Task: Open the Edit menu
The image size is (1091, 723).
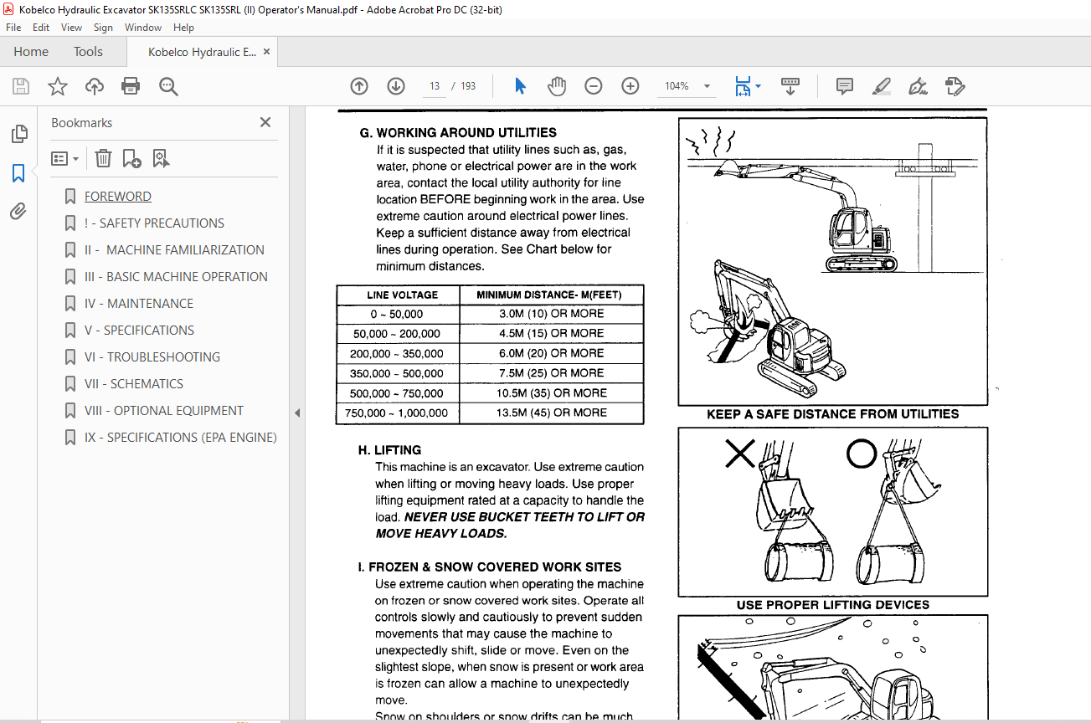Action: (41, 28)
